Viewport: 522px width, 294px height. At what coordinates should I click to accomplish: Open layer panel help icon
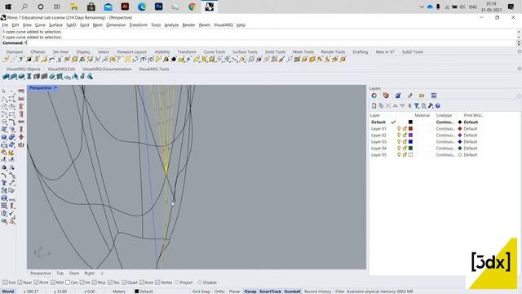[438, 105]
